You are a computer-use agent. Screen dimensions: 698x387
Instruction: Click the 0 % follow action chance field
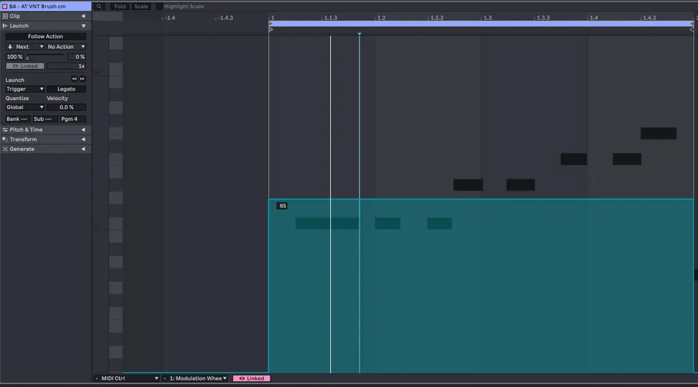pos(77,57)
